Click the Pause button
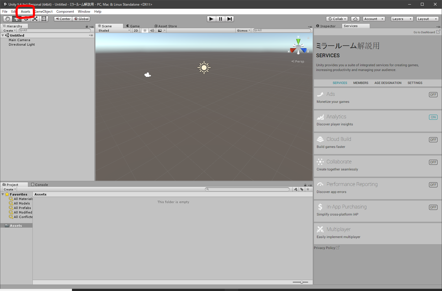The height and width of the screenshot is (291, 442). click(x=220, y=19)
